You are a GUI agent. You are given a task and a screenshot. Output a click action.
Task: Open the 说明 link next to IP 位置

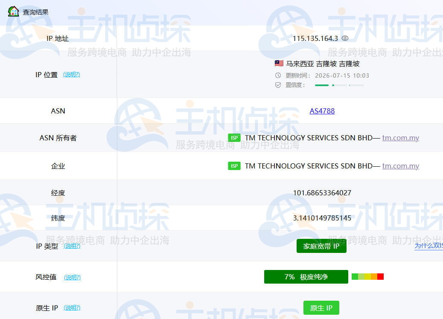[x=71, y=75]
